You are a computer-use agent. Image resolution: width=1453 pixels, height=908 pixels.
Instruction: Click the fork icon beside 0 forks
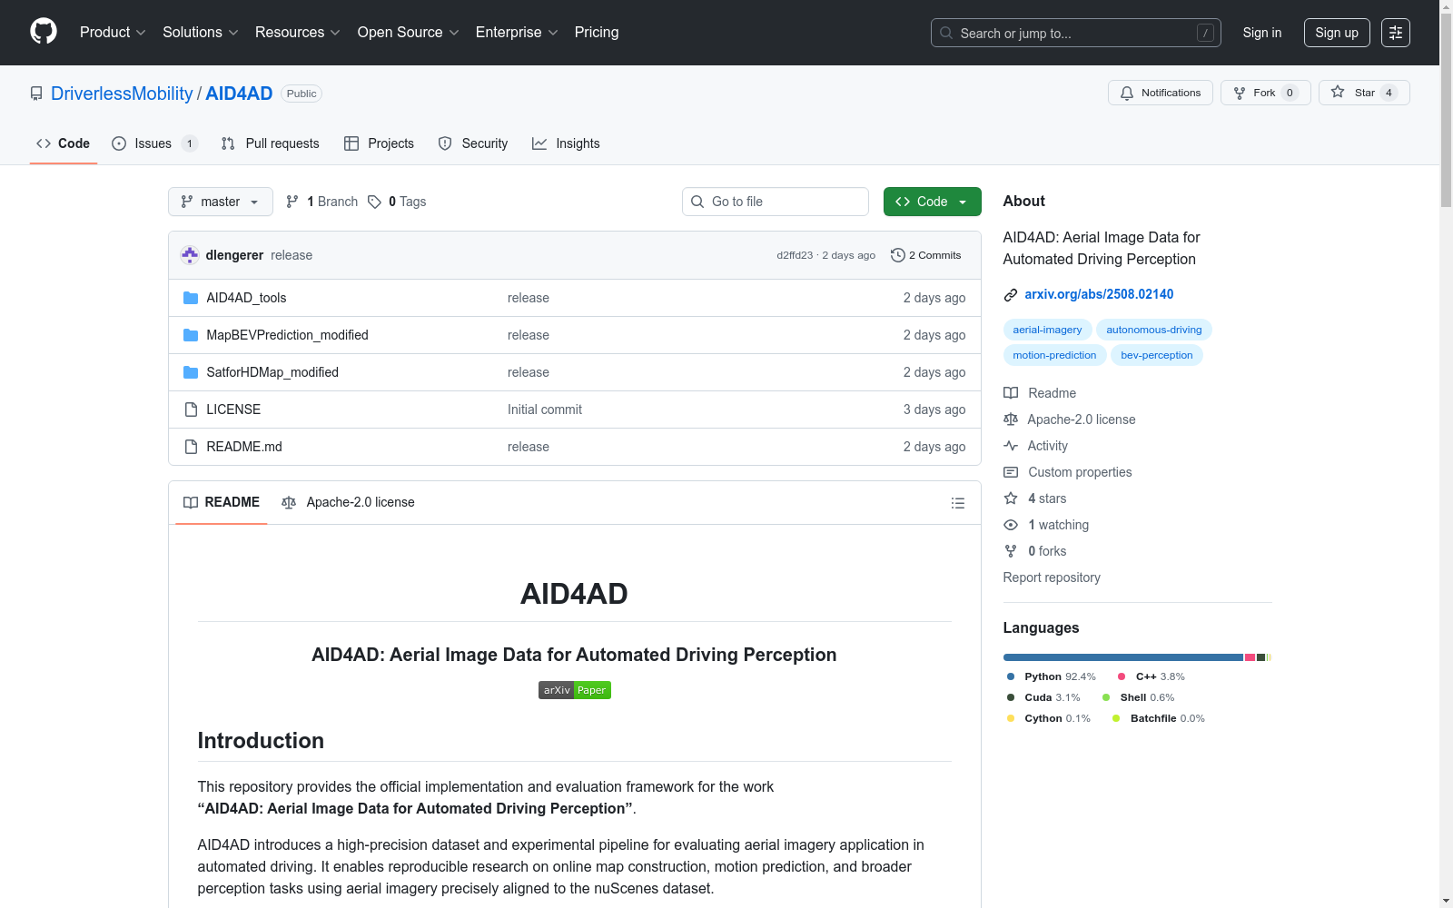(x=1011, y=551)
